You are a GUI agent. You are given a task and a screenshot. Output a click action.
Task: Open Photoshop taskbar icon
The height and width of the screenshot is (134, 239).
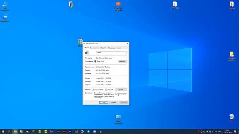coord(58,131)
